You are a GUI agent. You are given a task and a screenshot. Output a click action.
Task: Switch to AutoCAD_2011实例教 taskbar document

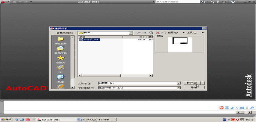[x=97, y=120]
